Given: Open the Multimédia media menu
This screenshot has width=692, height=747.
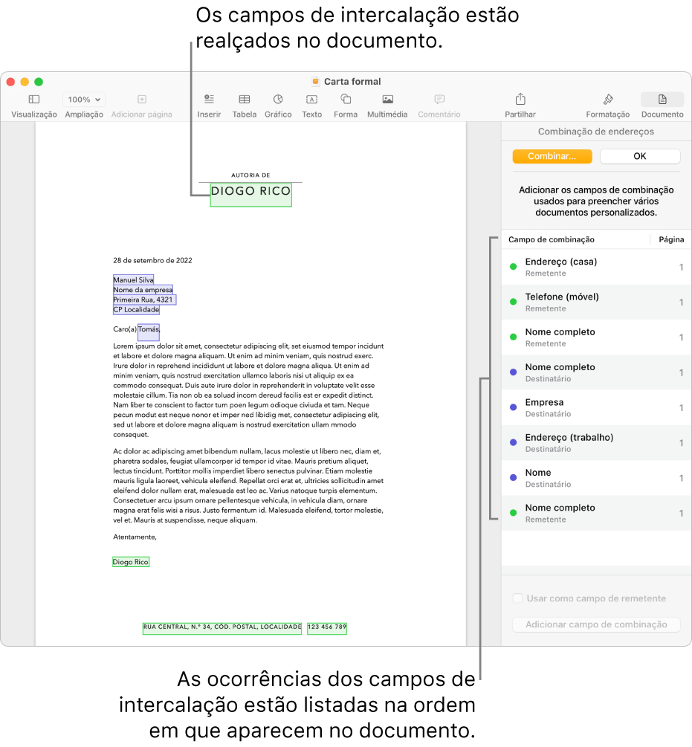Looking at the screenshot, I should 387,99.
